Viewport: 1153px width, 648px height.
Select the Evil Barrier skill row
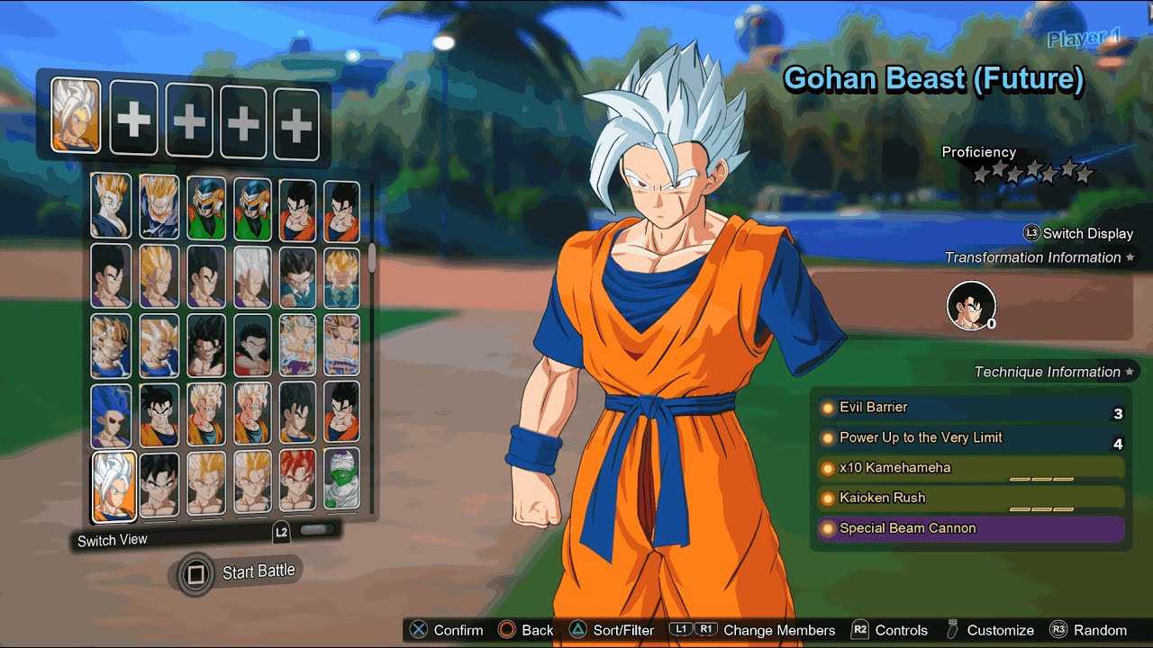pyautogui.click(x=970, y=408)
